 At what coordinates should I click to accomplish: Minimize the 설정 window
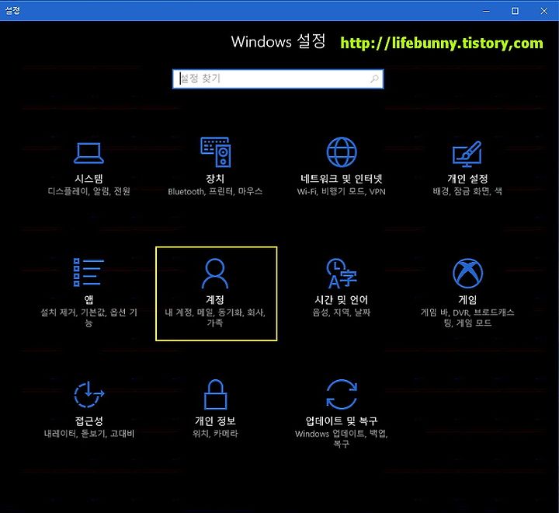(486, 11)
